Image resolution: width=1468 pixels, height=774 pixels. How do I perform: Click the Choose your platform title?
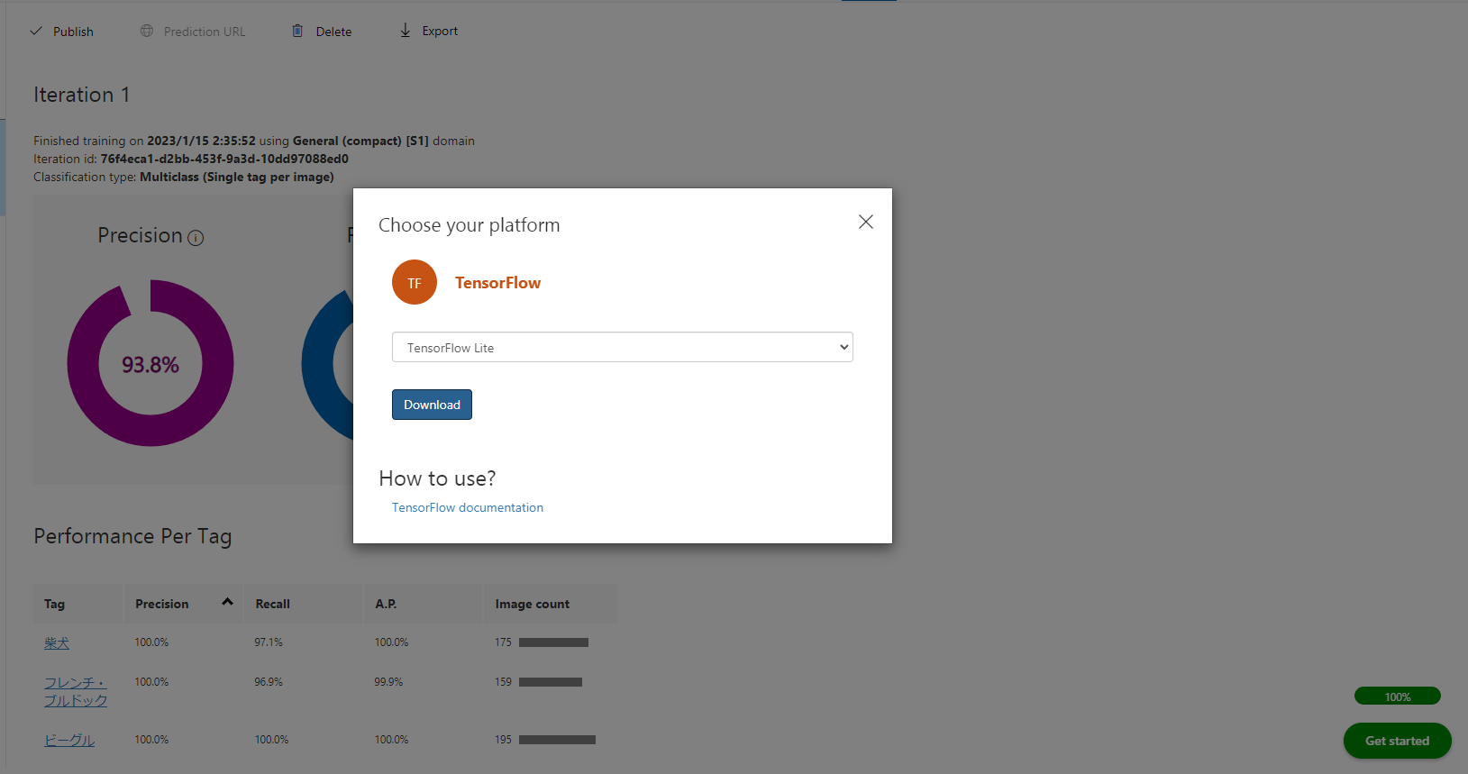tap(469, 225)
